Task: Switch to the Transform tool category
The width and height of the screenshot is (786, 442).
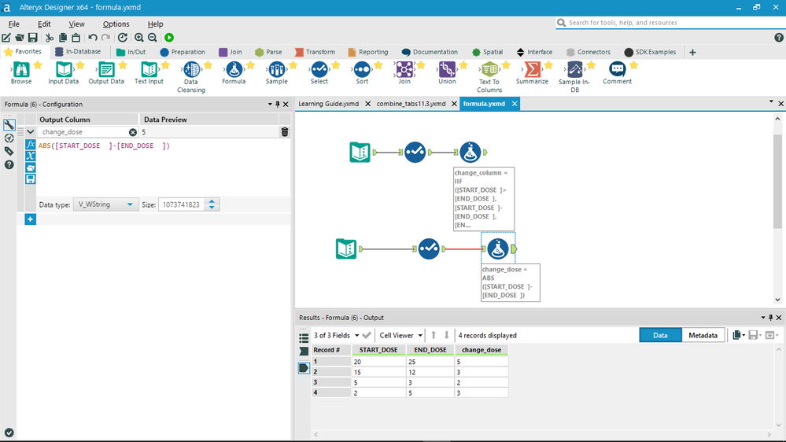Action: point(315,52)
